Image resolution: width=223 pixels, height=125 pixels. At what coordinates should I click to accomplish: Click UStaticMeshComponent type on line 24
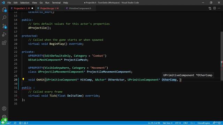(x=44, y=60)
